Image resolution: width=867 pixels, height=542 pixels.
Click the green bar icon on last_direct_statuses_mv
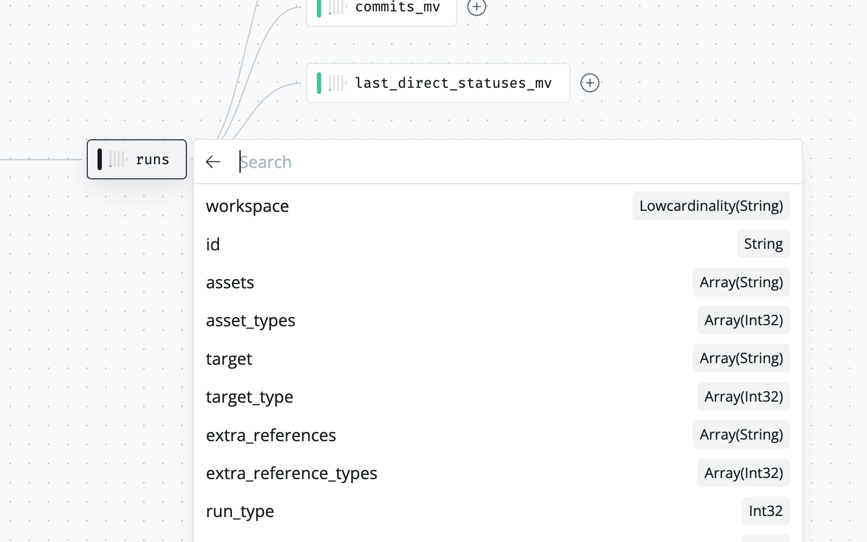click(x=320, y=83)
